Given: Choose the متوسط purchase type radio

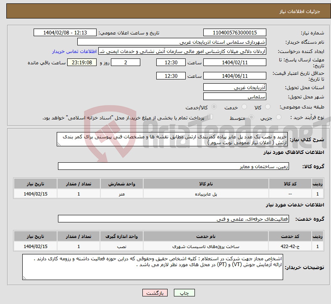Looking at the screenshot, I should [x=251, y=117].
